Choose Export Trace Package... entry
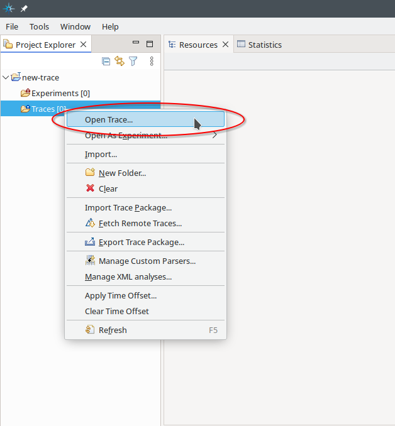 141,242
